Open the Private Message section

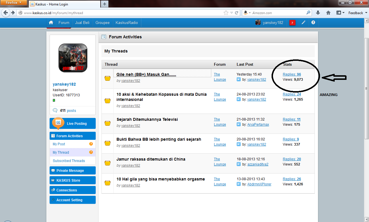[x=73, y=170]
